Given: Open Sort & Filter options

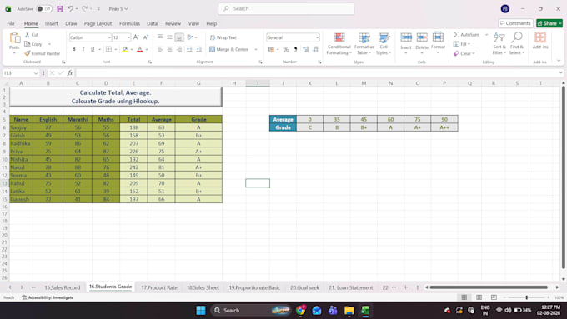Looking at the screenshot, I should tap(499, 43).
